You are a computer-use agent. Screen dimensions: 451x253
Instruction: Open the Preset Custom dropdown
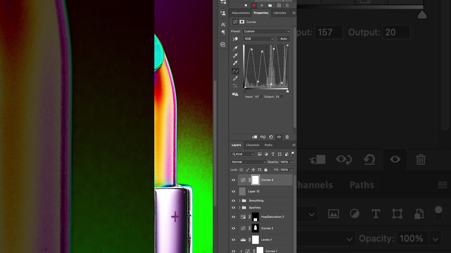pyautogui.click(x=266, y=31)
